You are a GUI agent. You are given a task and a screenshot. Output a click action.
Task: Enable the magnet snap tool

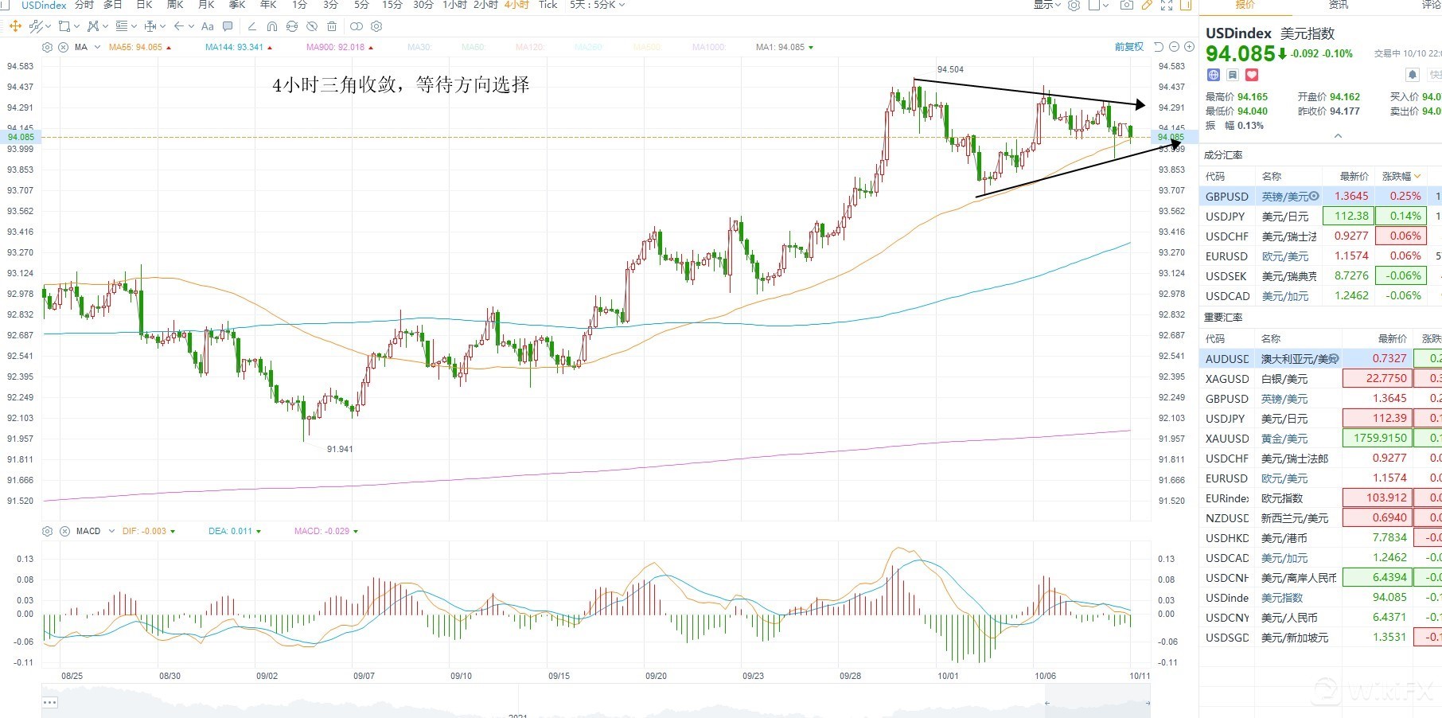[x=272, y=26]
